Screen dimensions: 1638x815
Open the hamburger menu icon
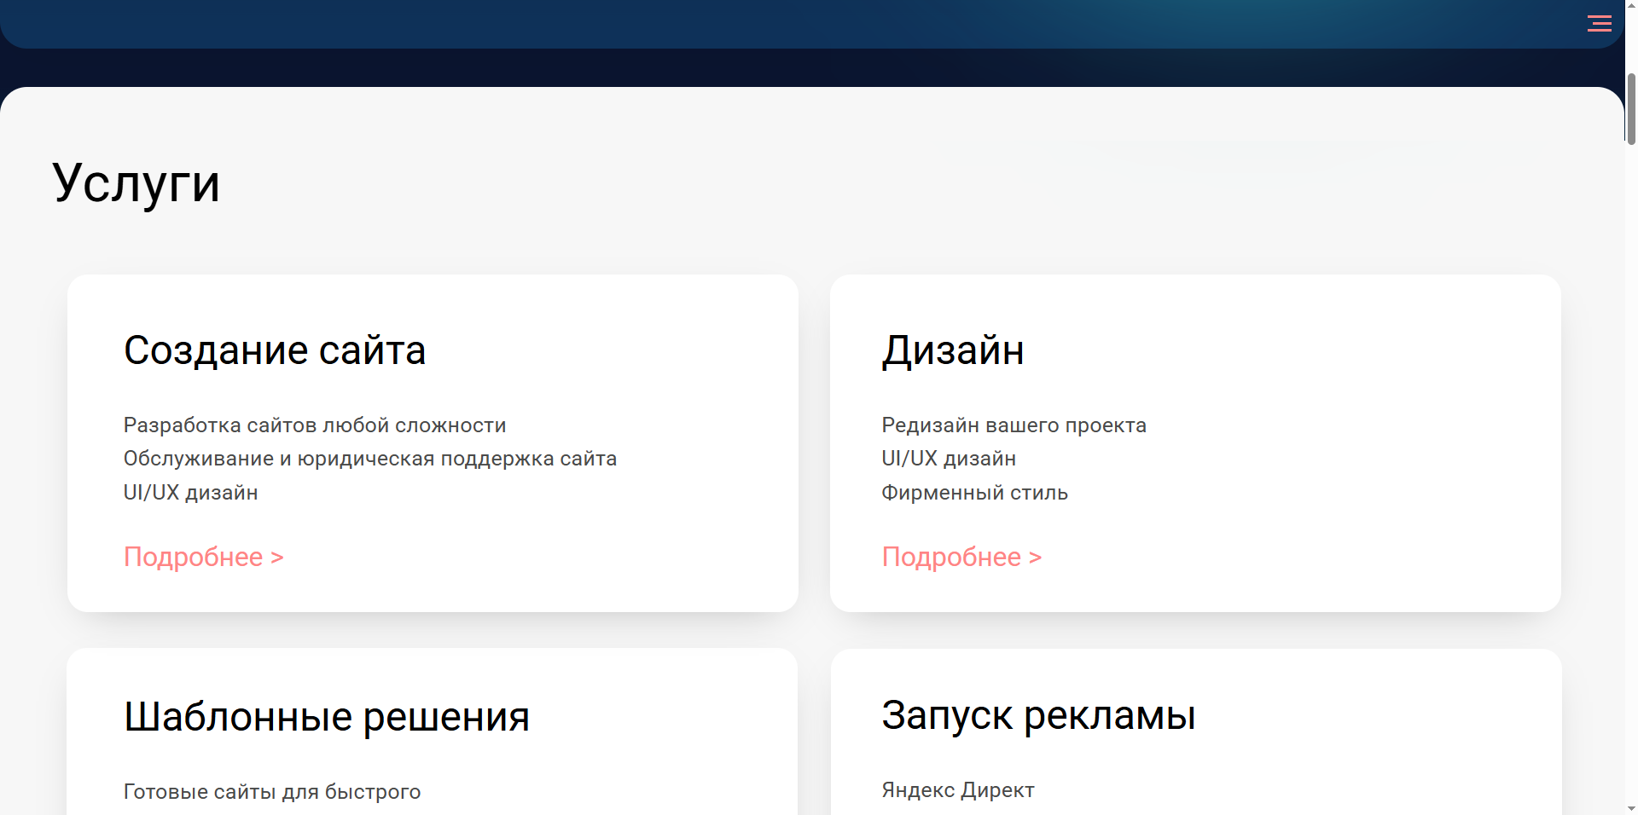coord(1599,24)
